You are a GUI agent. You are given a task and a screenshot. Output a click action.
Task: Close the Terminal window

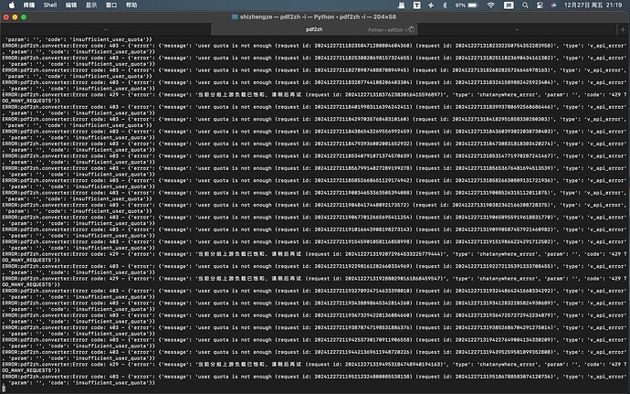tap(6, 16)
